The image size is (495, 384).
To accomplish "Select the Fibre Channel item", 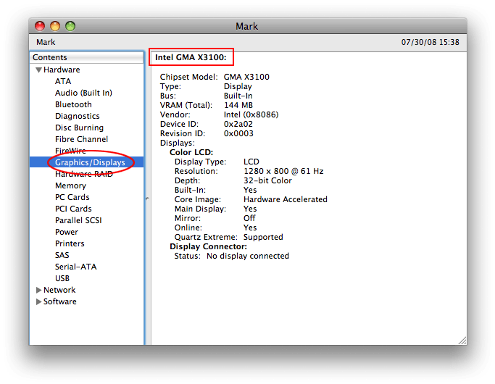I will pyautogui.click(x=81, y=139).
